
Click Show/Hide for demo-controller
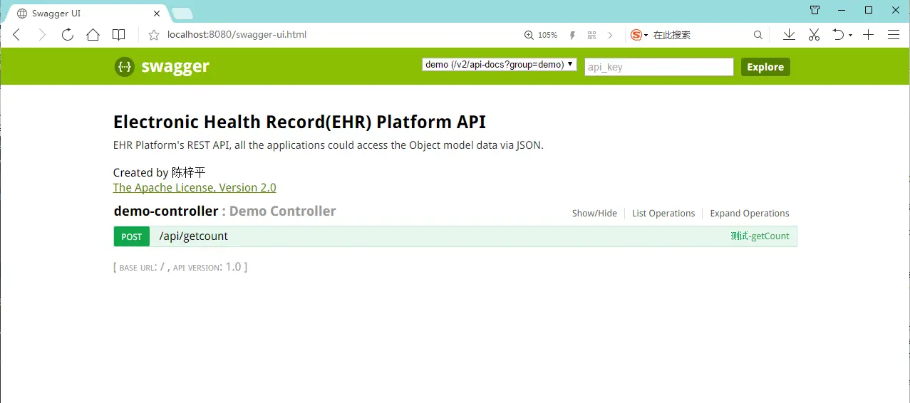594,214
